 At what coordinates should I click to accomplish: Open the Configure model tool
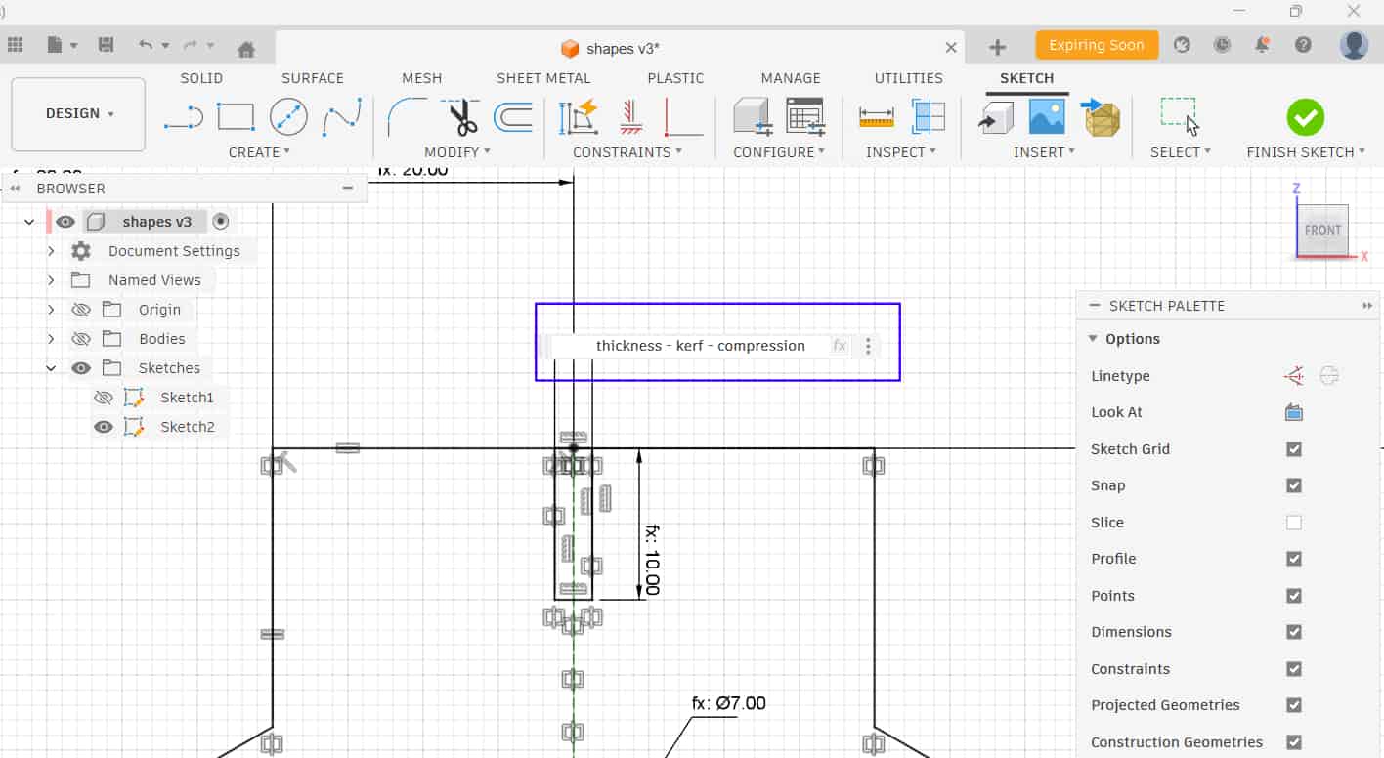753,117
